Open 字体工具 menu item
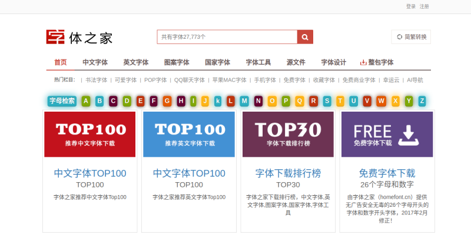Image resolution: width=471 pixels, height=235 pixels. point(258,62)
